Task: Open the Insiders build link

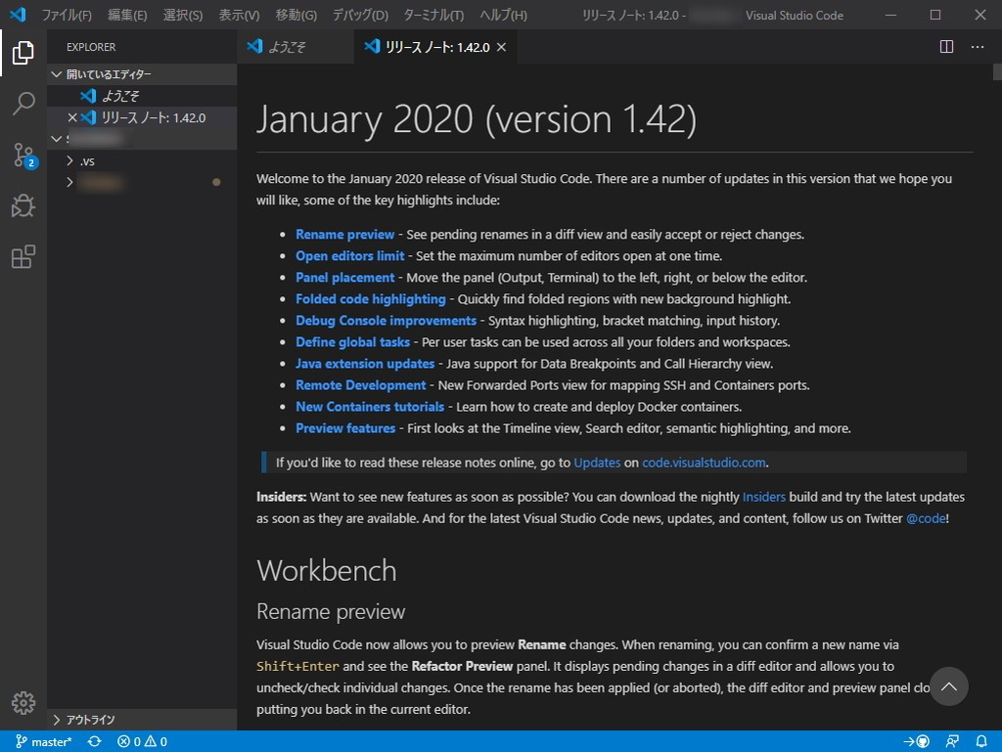Action: [x=763, y=497]
